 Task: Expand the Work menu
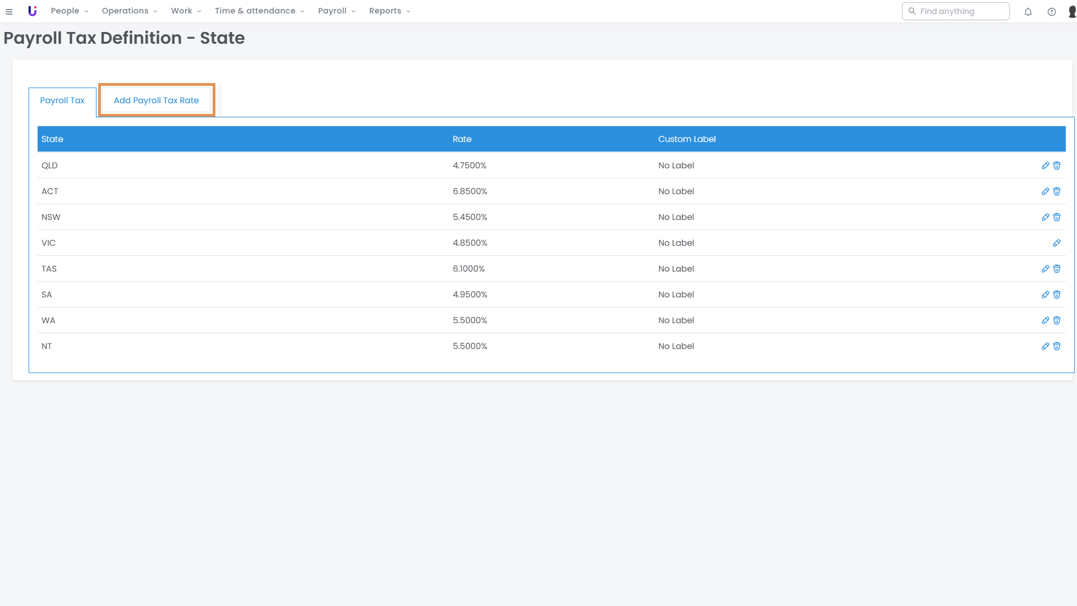pyautogui.click(x=186, y=11)
